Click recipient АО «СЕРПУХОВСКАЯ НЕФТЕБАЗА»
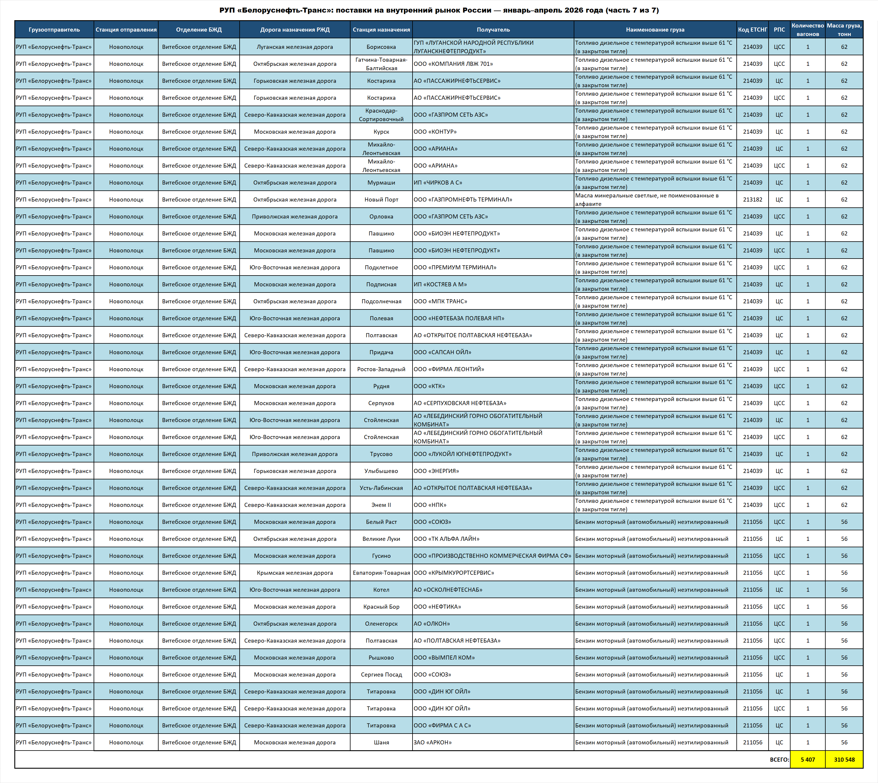Screen dimensions: 878x783 (493, 403)
